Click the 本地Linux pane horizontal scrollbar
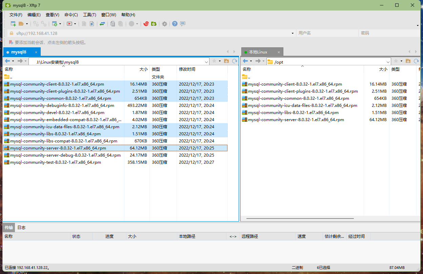The image size is (423, 274). [x=300, y=219]
